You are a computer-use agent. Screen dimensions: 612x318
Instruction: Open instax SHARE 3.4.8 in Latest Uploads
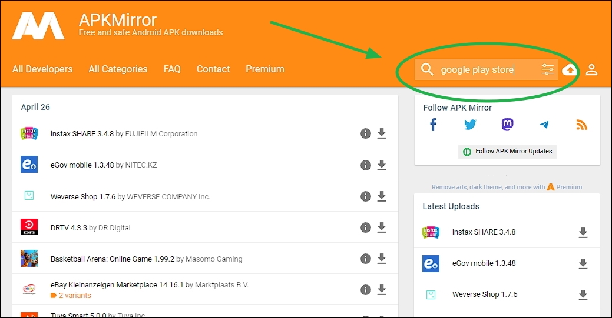(484, 232)
